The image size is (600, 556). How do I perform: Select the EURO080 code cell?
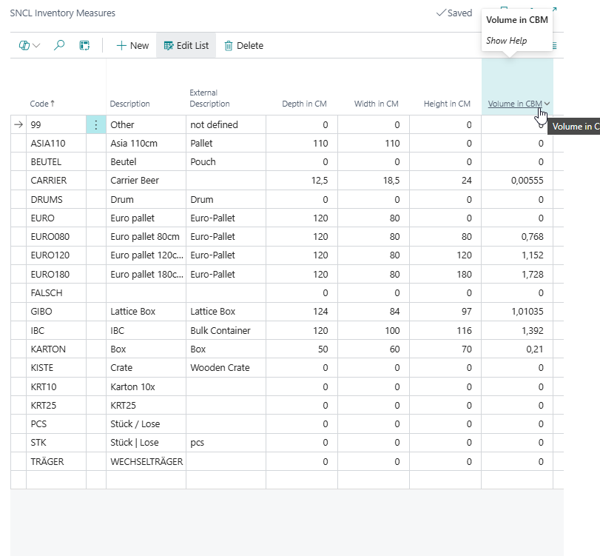(46, 237)
